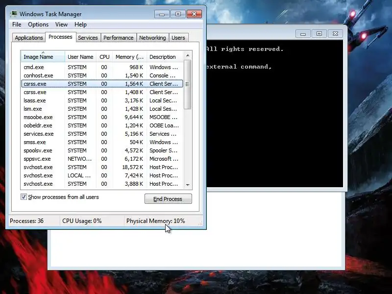This screenshot has height=294, width=392.
Task: Open the Options menu
Action: point(38,24)
